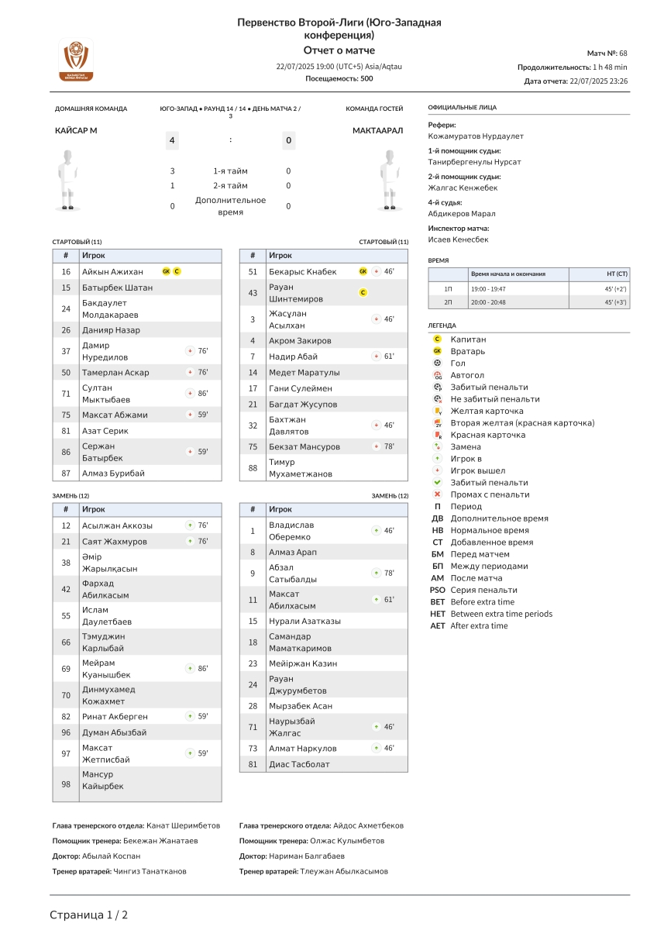Viewport: 657px width, 930px height.
Task: Click the GK badge beside Бекарыс Кнабек
Action: [363, 271]
